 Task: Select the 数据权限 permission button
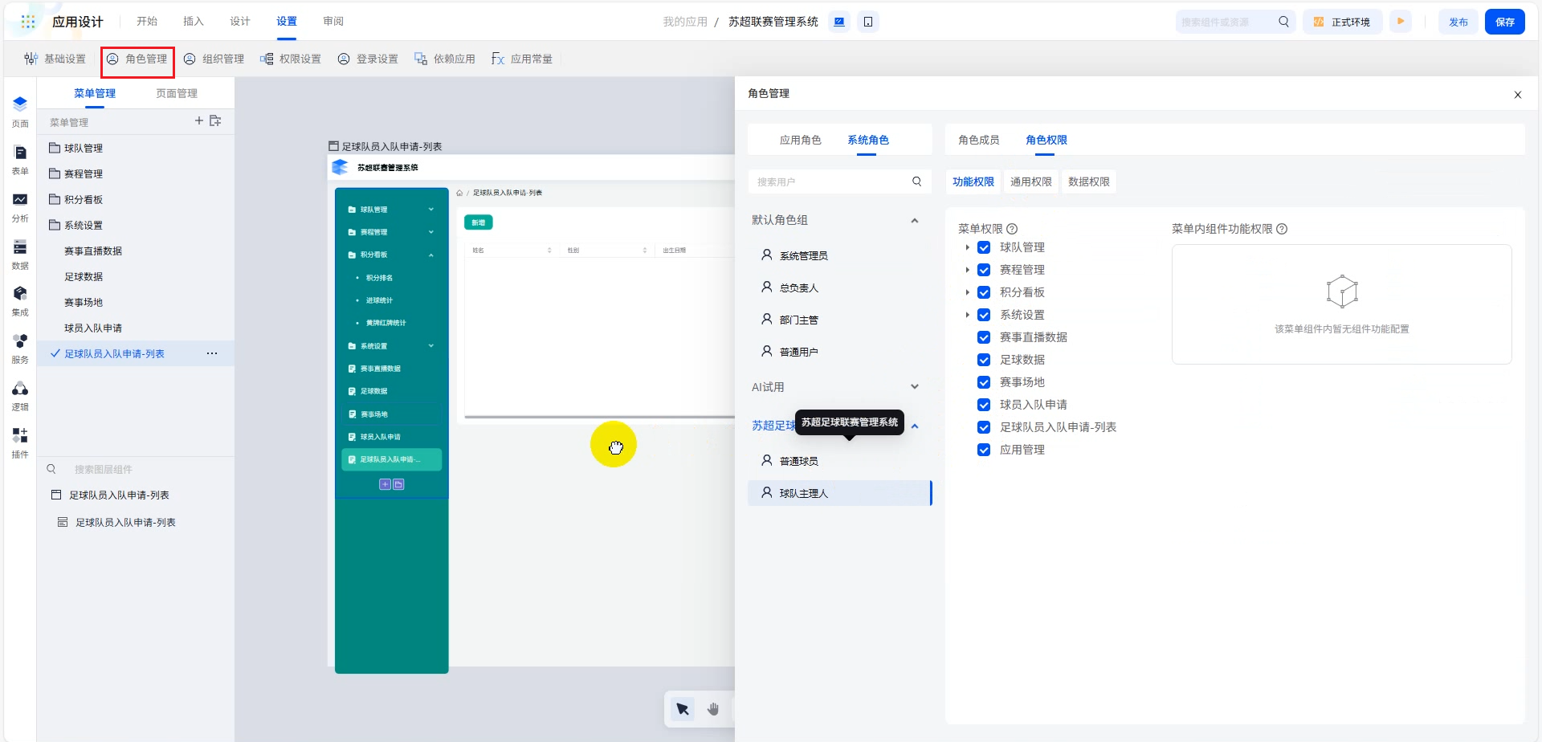(1089, 182)
